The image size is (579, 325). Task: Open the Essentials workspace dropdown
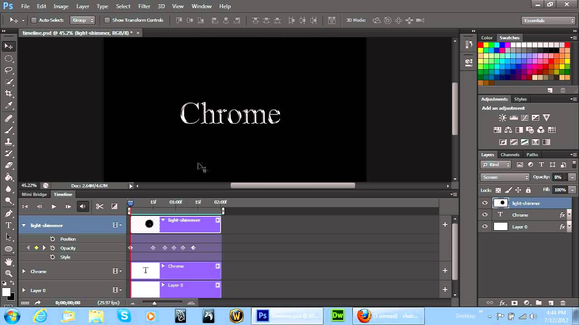pyautogui.click(x=548, y=20)
